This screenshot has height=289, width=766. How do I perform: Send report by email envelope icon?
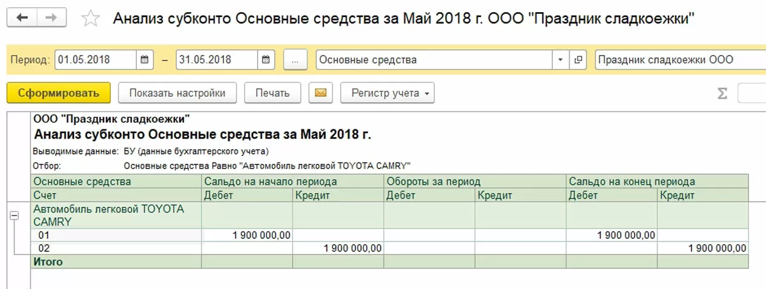(x=320, y=93)
